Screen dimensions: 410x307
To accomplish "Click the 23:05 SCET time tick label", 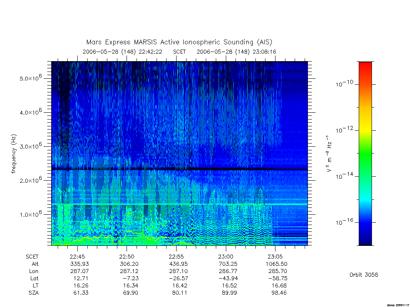I will (x=275, y=257).
